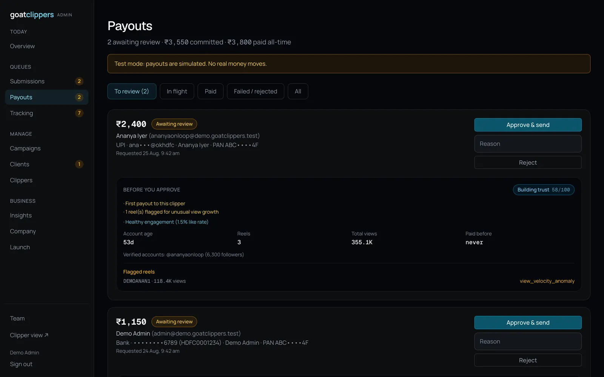Click the Total views value 355.1K

[x=362, y=242]
